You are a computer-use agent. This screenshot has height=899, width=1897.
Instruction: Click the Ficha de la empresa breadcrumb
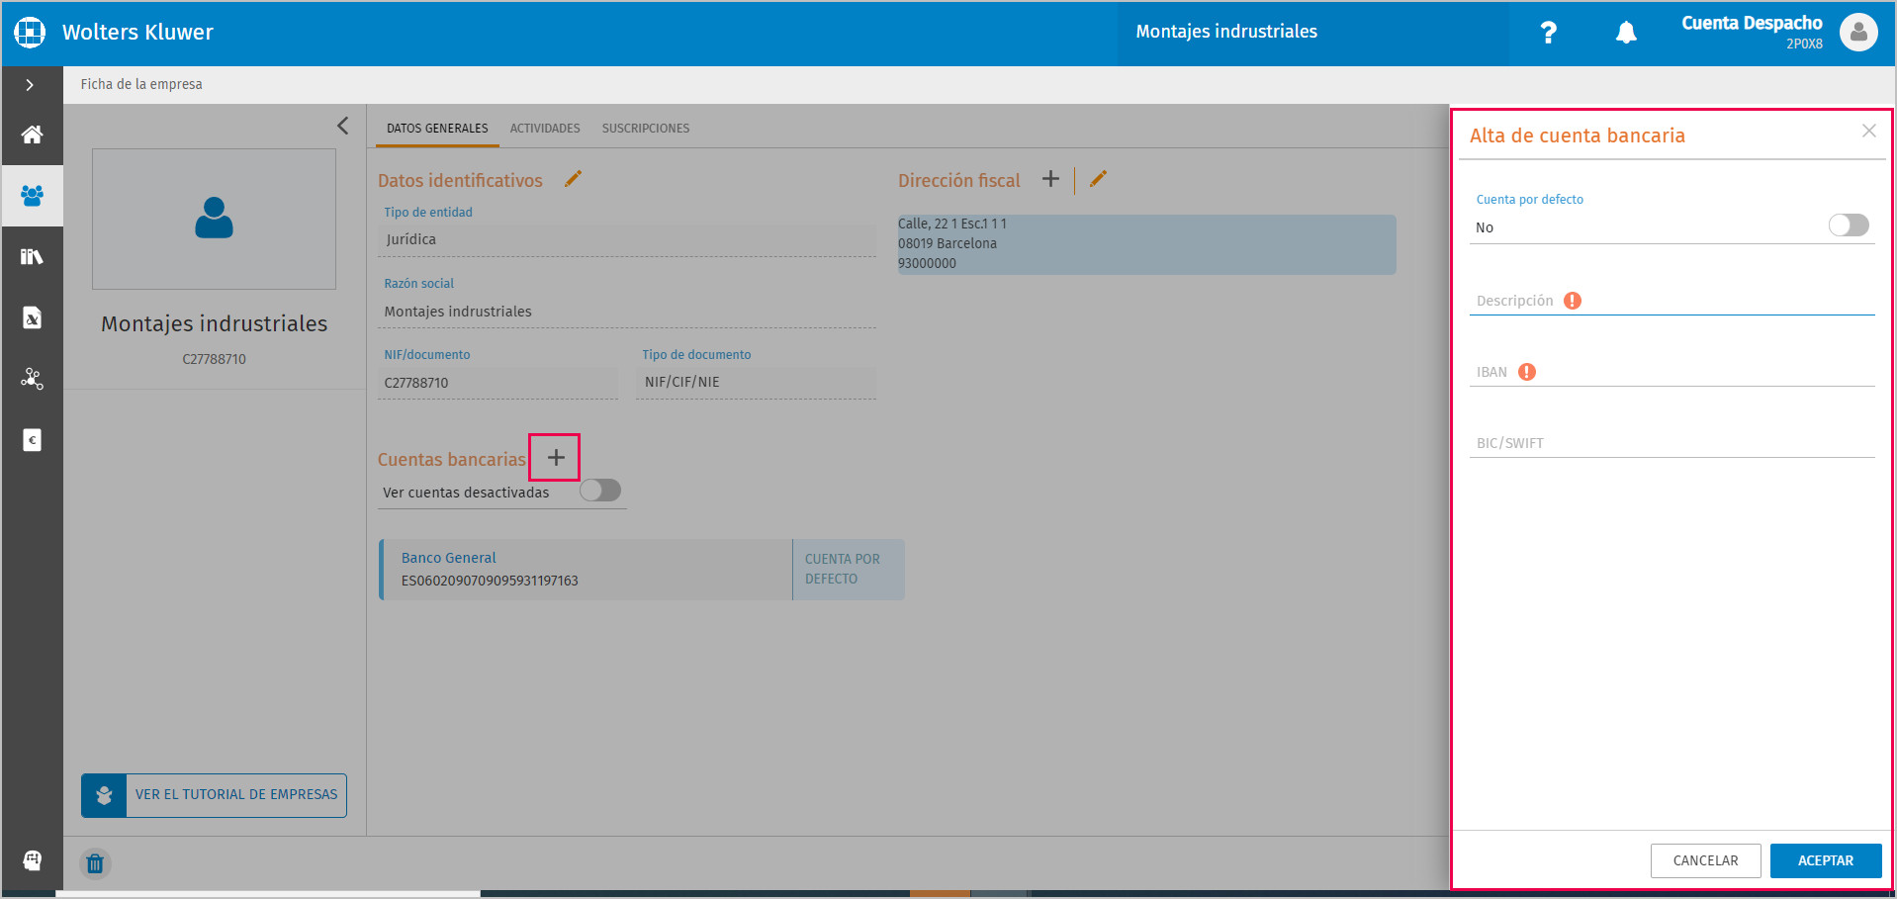[141, 84]
